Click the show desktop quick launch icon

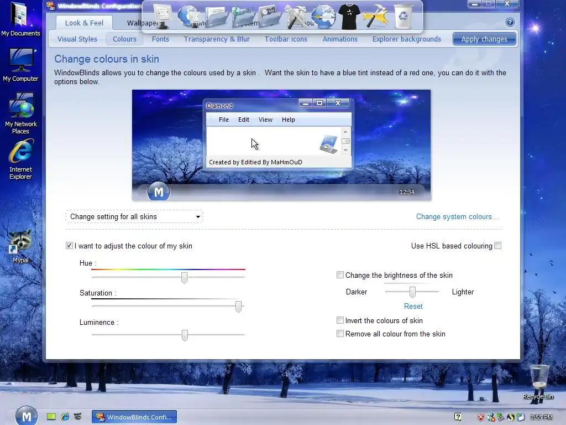pos(51,417)
